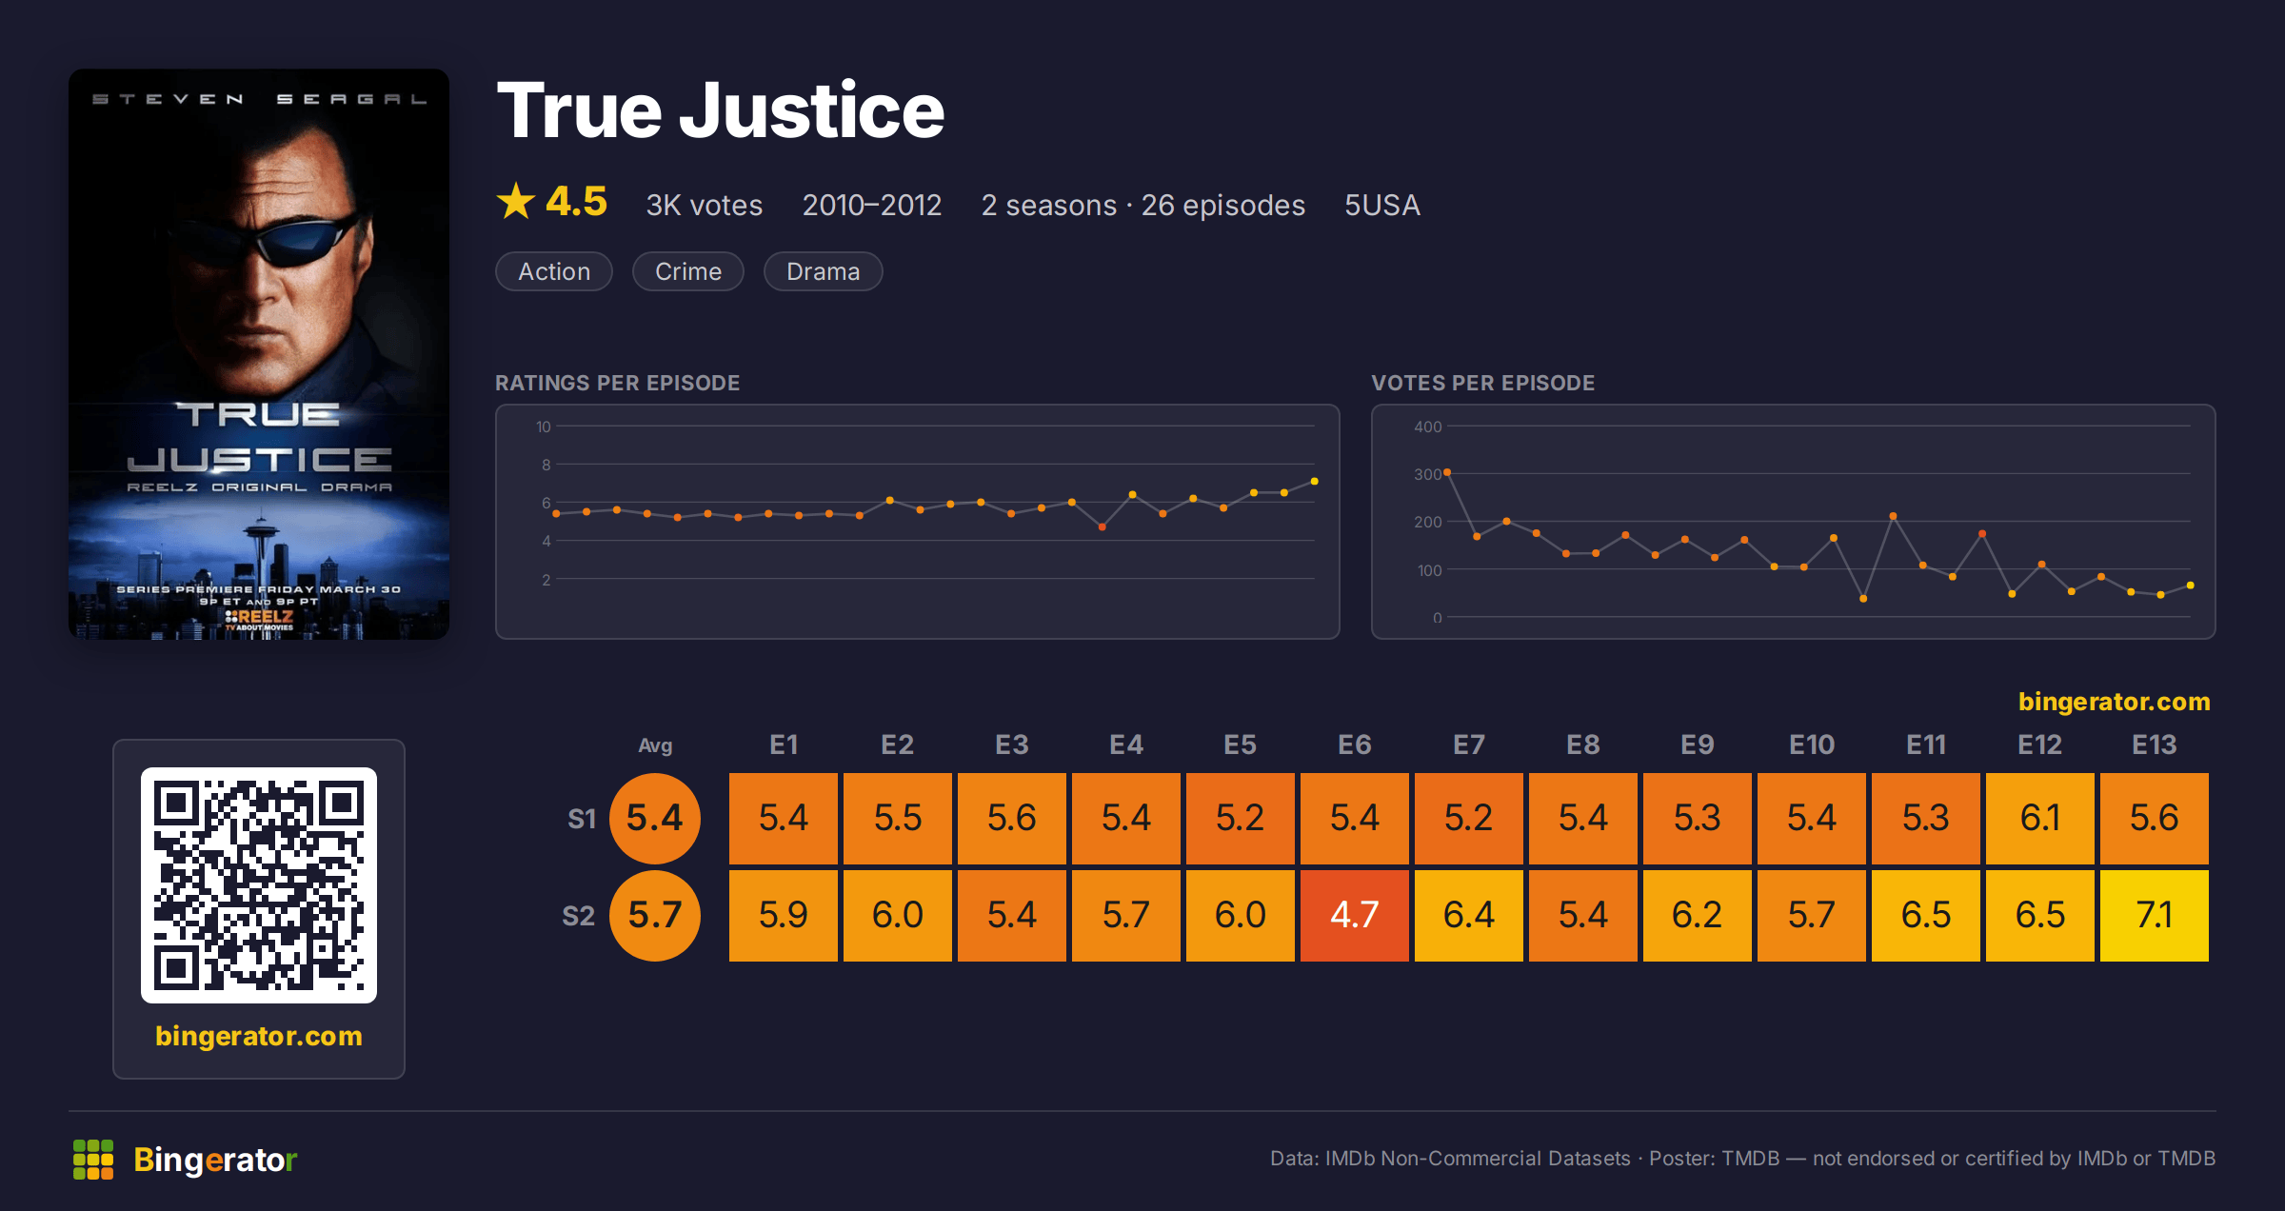
Task: Click the red S2 E6 4.7 cell
Action: point(1355,915)
